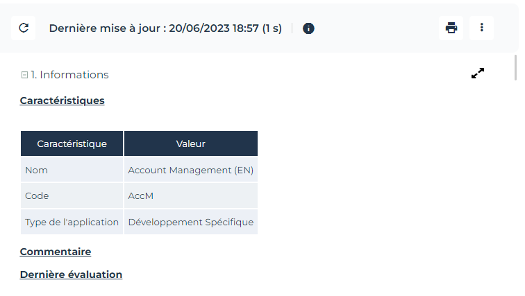This screenshot has width=525, height=296.
Task: Open the Dernière évaluation heading link
Action: coord(71,275)
